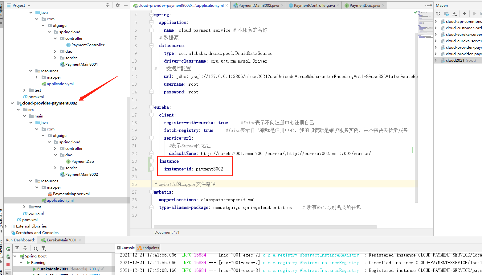Click the Project panel collapse-all icon
This screenshot has height=275, width=482.
(108, 5)
